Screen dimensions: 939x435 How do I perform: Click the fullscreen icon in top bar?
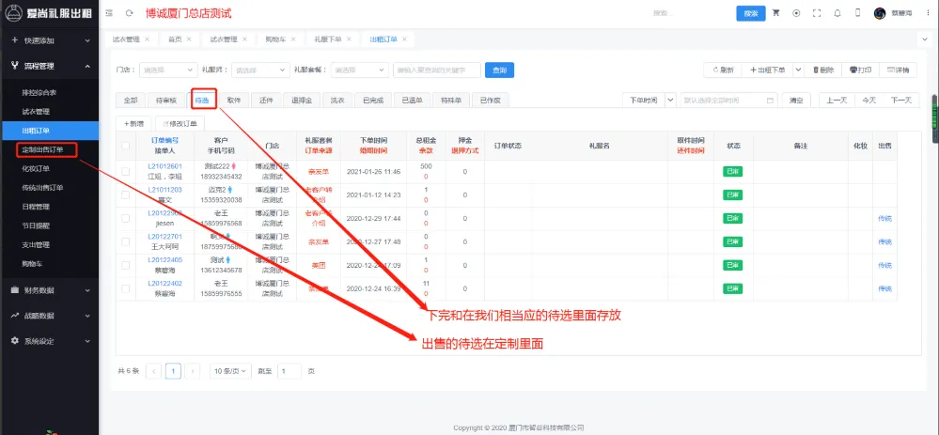816,13
